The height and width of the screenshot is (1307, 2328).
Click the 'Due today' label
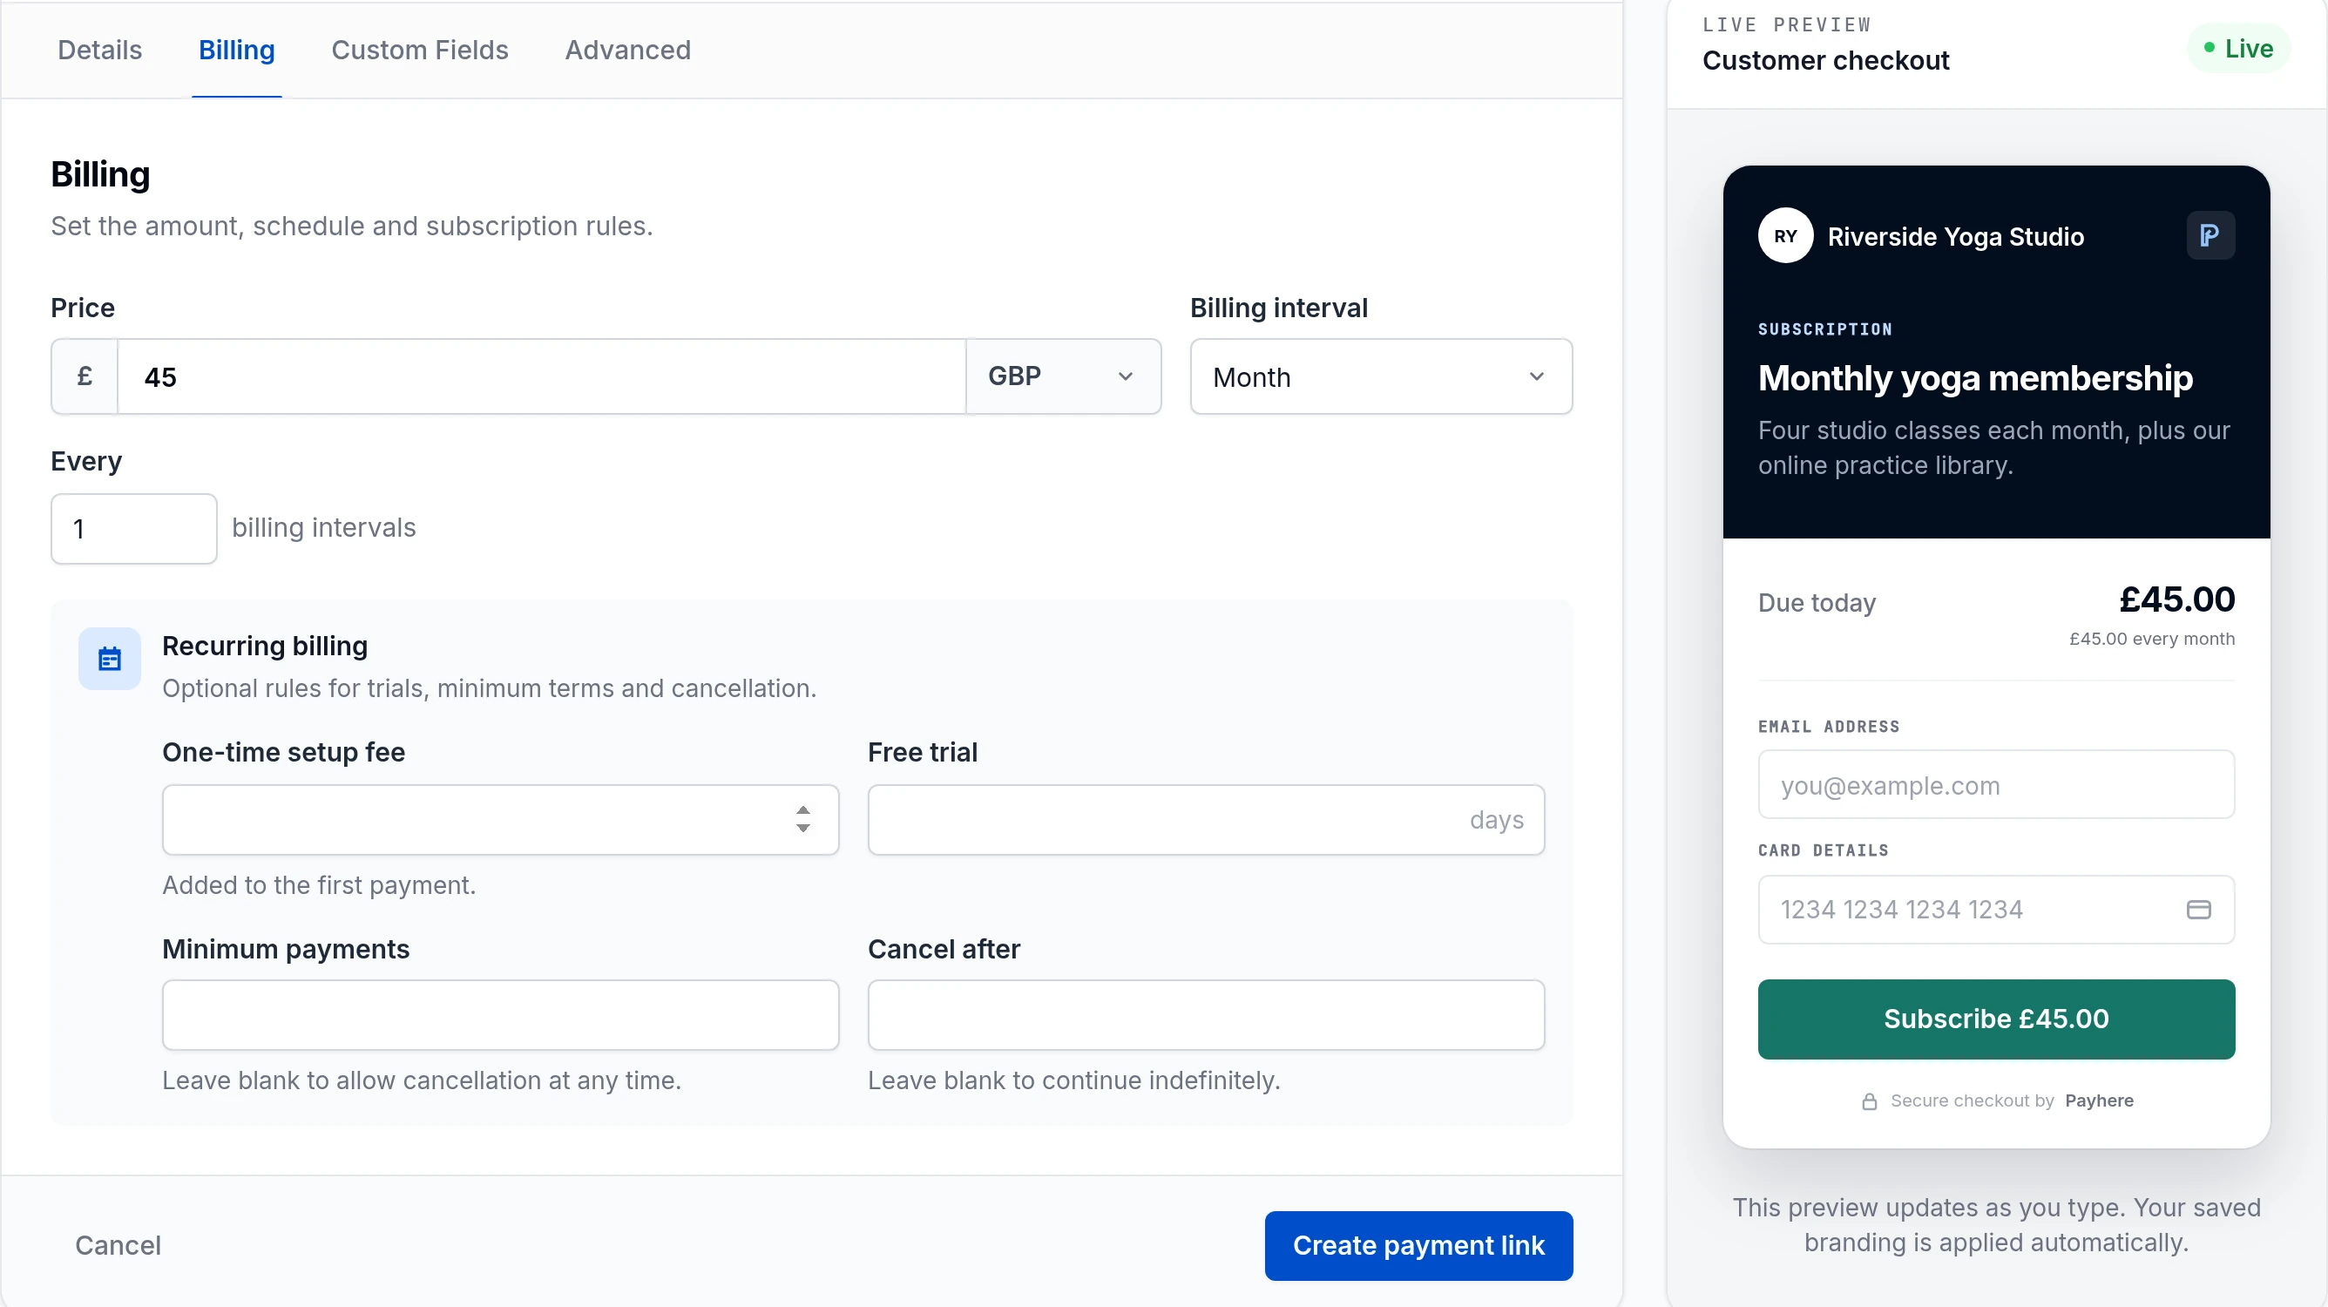click(x=1817, y=603)
